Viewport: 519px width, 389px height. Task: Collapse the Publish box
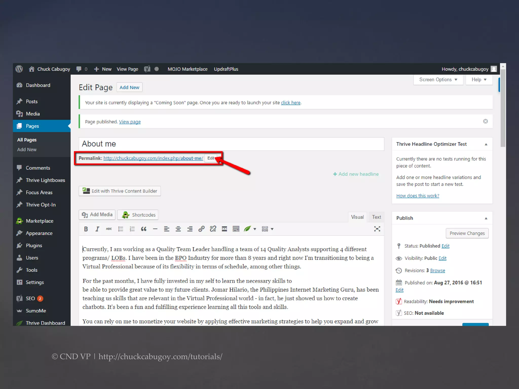tap(486, 218)
